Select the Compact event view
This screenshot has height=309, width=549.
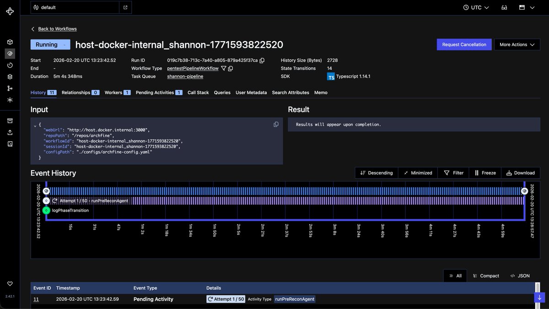(486, 276)
